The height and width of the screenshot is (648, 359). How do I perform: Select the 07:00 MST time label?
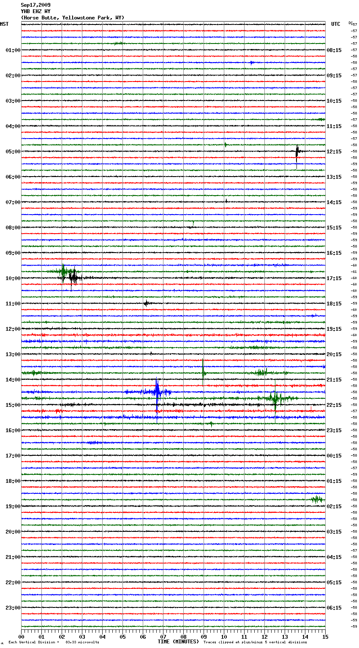pyautogui.click(x=13, y=202)
